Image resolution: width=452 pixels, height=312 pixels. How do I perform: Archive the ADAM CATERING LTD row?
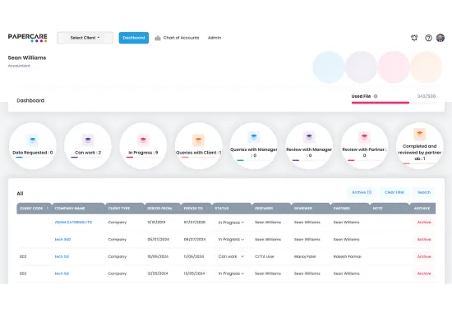[x=424, y=223]
